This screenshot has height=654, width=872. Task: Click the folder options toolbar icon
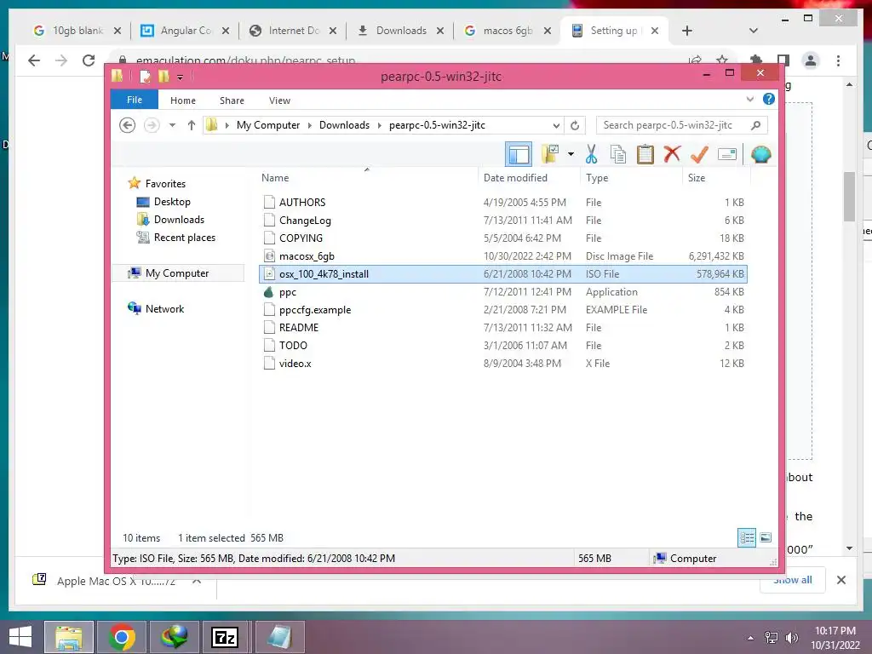click(x=550, y=154)
